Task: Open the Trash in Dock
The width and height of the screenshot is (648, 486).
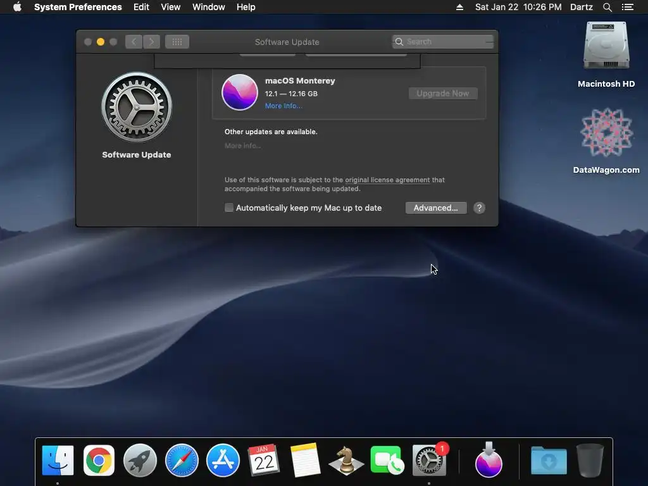Action: tap(590, 460)
